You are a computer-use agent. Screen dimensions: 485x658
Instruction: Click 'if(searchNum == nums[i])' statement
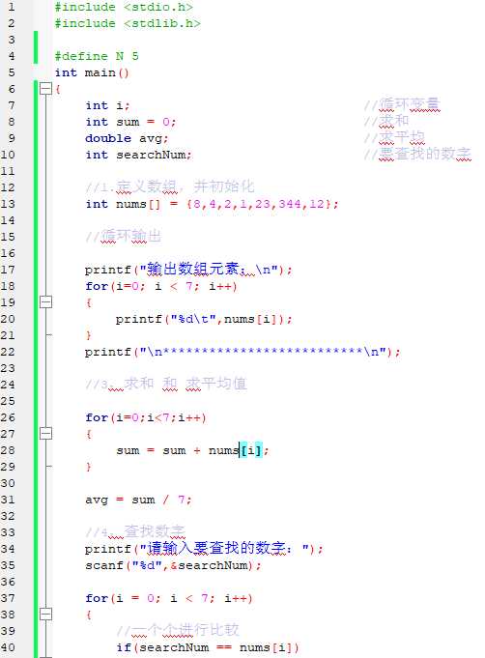click(x=208, y=647)
